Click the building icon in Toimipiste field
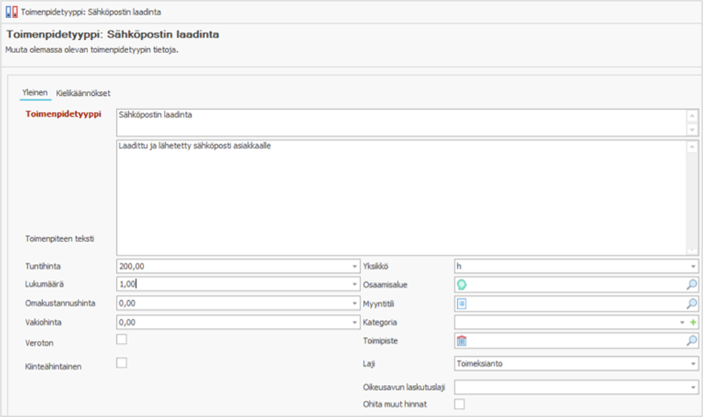703x417 pixels. (x=461, y=341)
